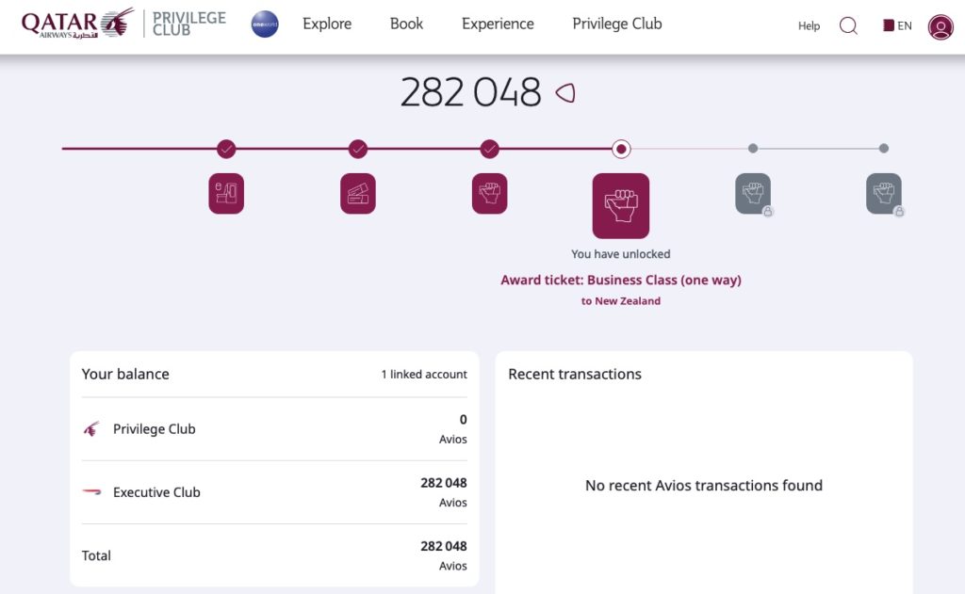965x594 pixels.
Task: Select the Explore menu item
Action: pos(327,24)
